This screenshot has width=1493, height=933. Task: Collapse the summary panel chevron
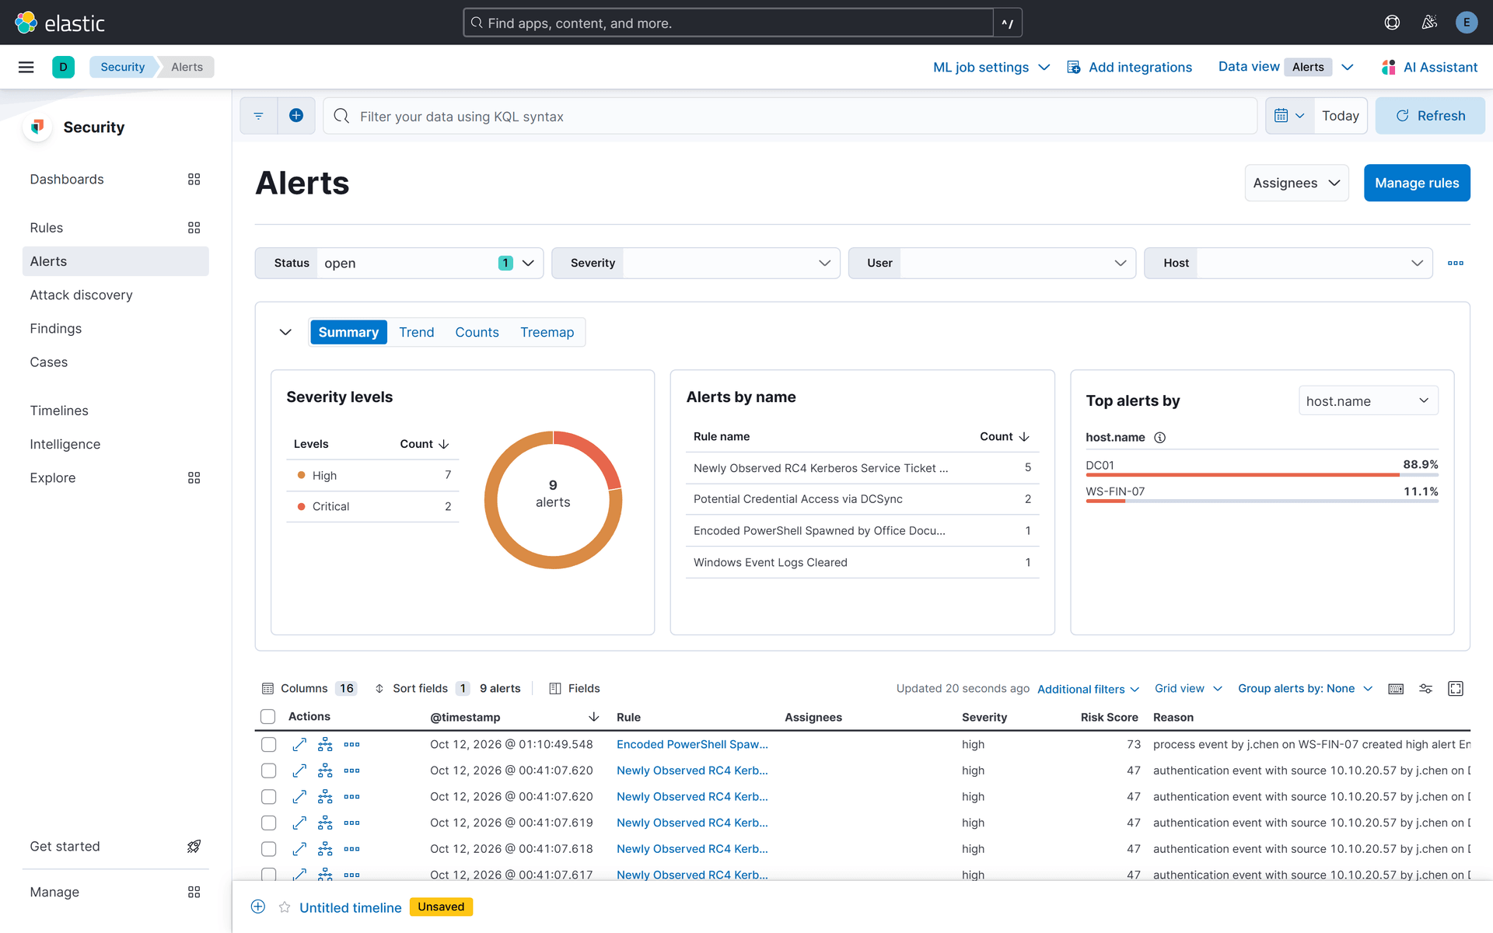[285, 332]
